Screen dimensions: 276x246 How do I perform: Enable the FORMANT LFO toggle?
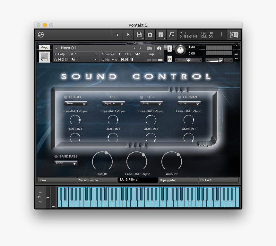click(x=179, y=97)
